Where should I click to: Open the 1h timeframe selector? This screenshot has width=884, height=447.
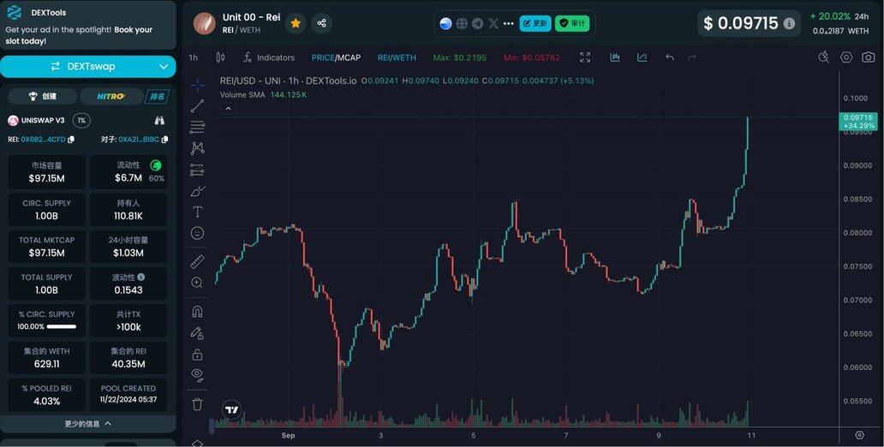(194, 57)
